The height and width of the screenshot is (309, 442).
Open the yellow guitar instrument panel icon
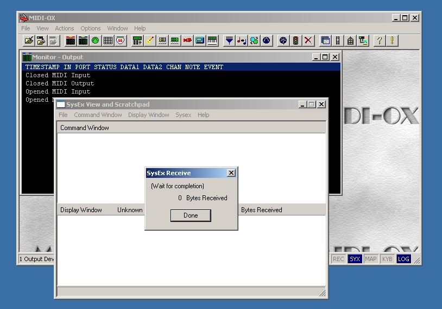[150, 41]
